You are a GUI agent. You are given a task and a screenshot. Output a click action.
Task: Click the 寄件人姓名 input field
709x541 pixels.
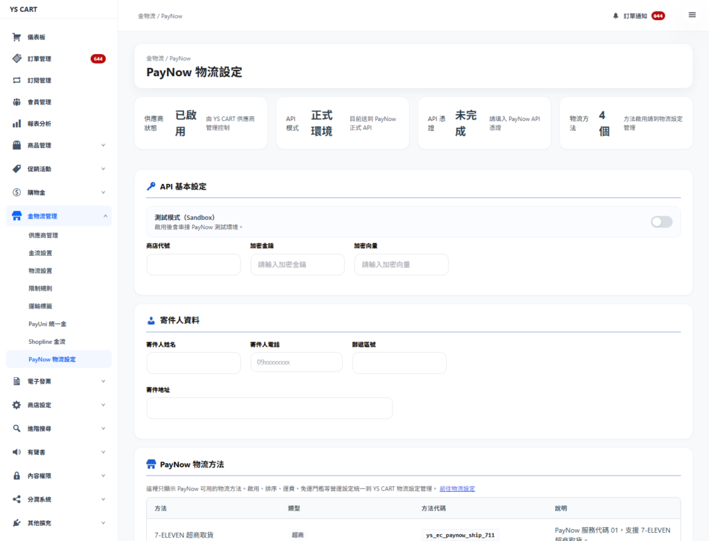click(194, 363)
